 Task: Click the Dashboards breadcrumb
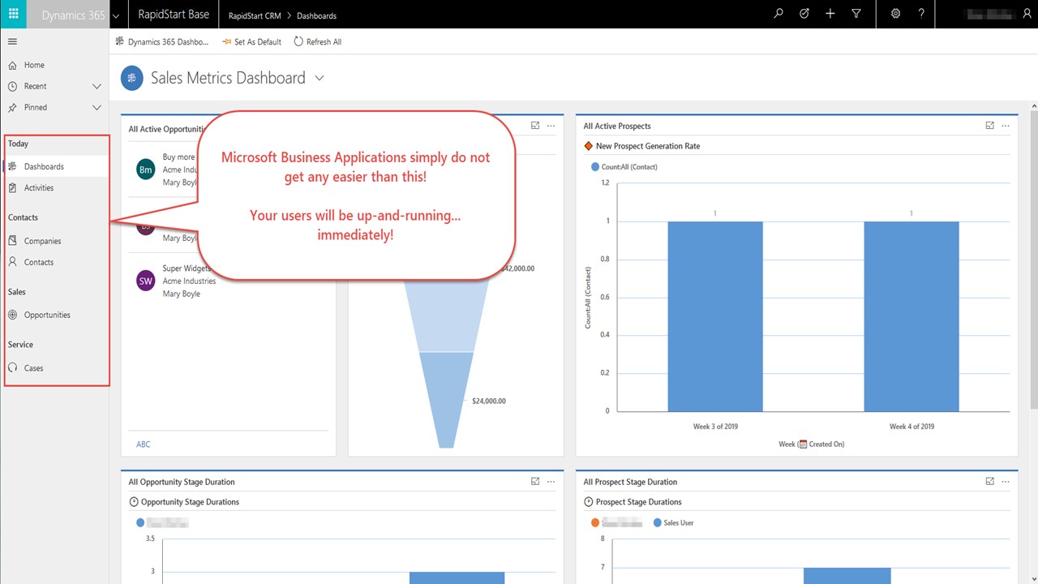[x=316, y=15]
